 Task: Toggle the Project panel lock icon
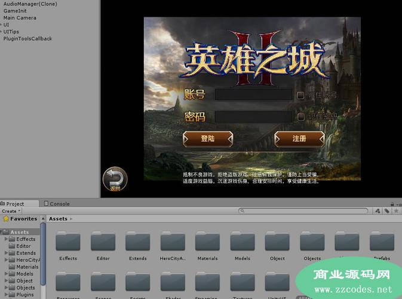tap(392, 205)
